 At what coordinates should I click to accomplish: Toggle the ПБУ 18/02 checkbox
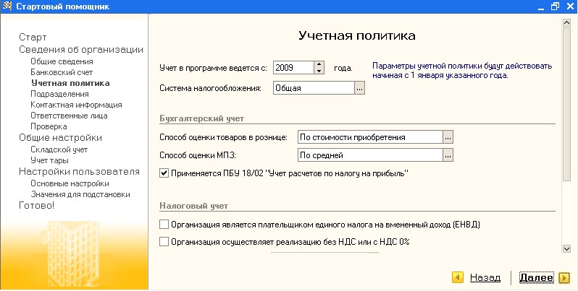(164, 173)
